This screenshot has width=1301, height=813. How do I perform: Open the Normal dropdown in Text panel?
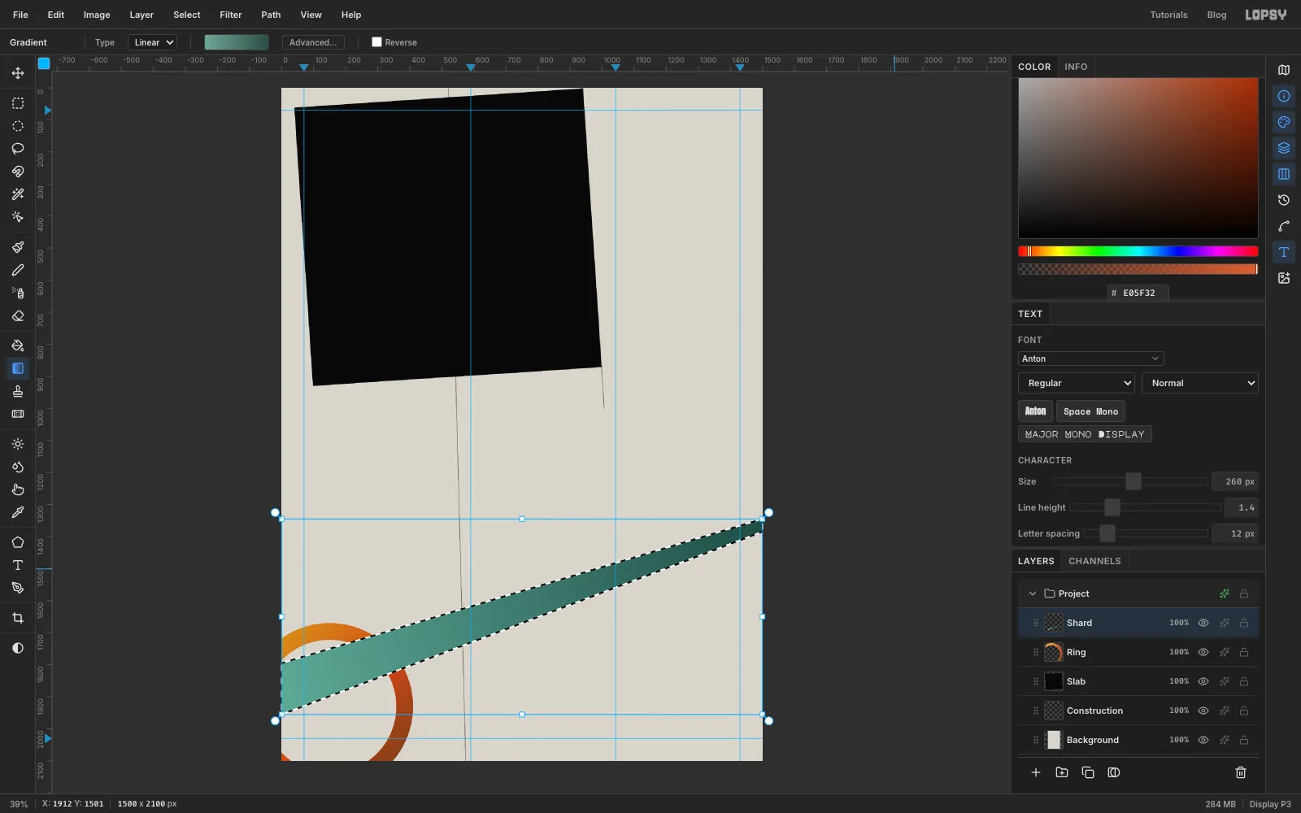point(1200,383)
